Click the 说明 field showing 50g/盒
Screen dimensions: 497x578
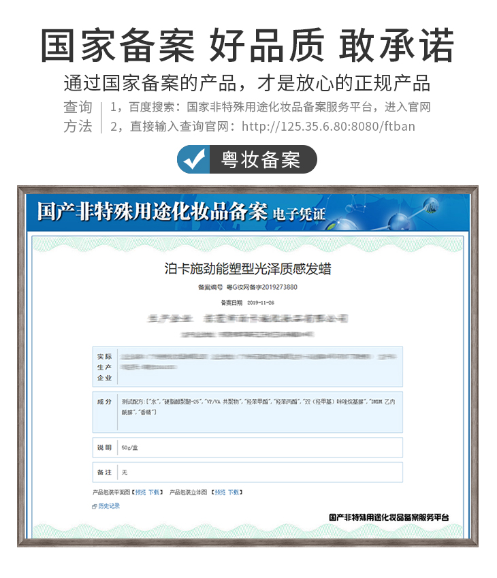(x=259, y=447)
